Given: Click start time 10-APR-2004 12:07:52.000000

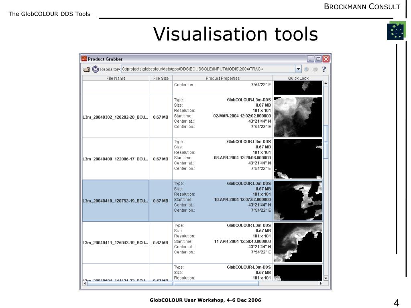Looking at the screenshot, I should pyautogui.click(x=242, y=200).
